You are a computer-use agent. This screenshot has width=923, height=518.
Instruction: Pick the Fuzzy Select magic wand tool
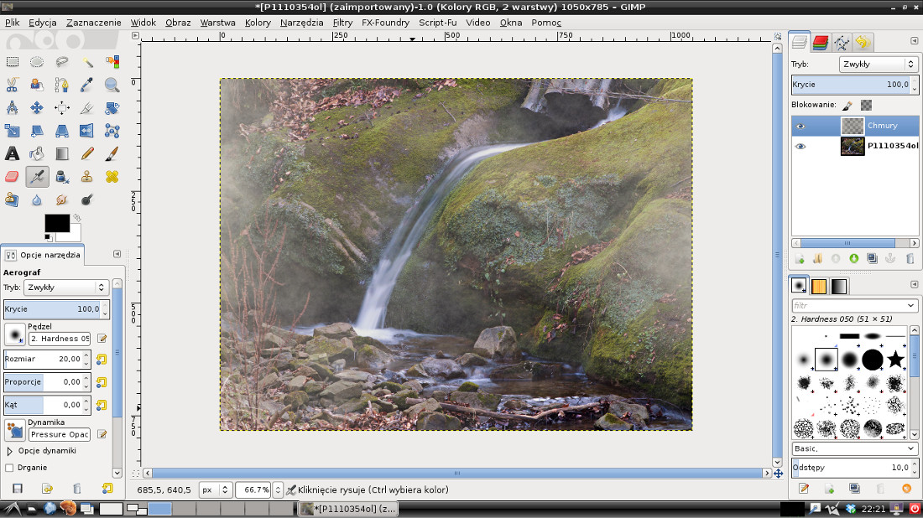87,62
